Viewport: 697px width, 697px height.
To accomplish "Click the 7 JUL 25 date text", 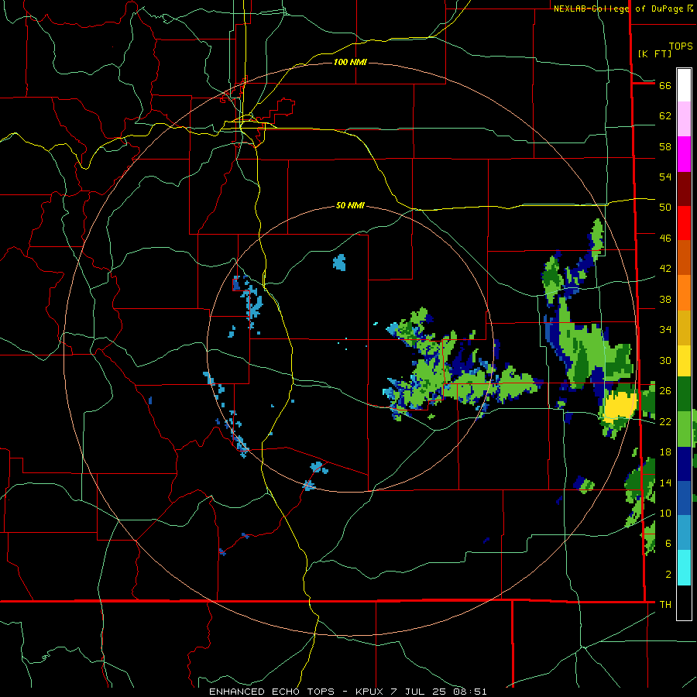I will 418,692.
